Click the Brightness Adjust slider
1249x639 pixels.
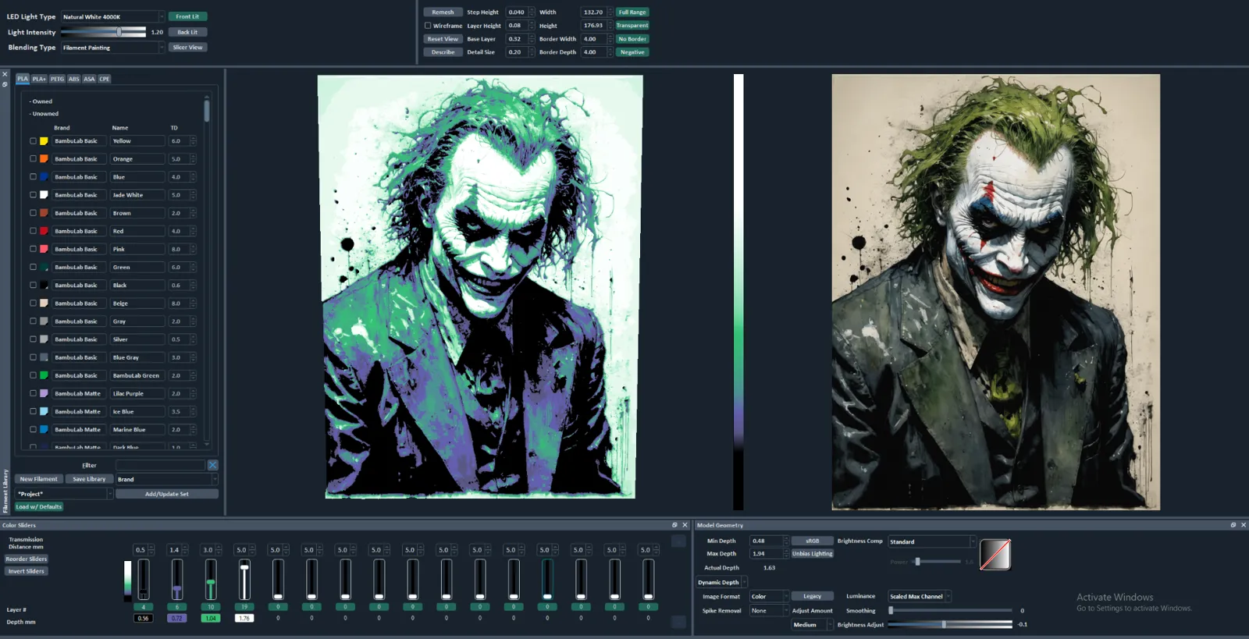[x=950, y=624]
